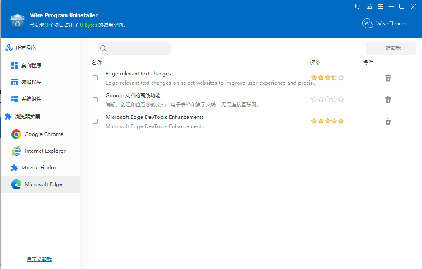422x269 pixels.
Task: Select the Google 文档的离线功能 title
Action: click(x=133, y=96)
